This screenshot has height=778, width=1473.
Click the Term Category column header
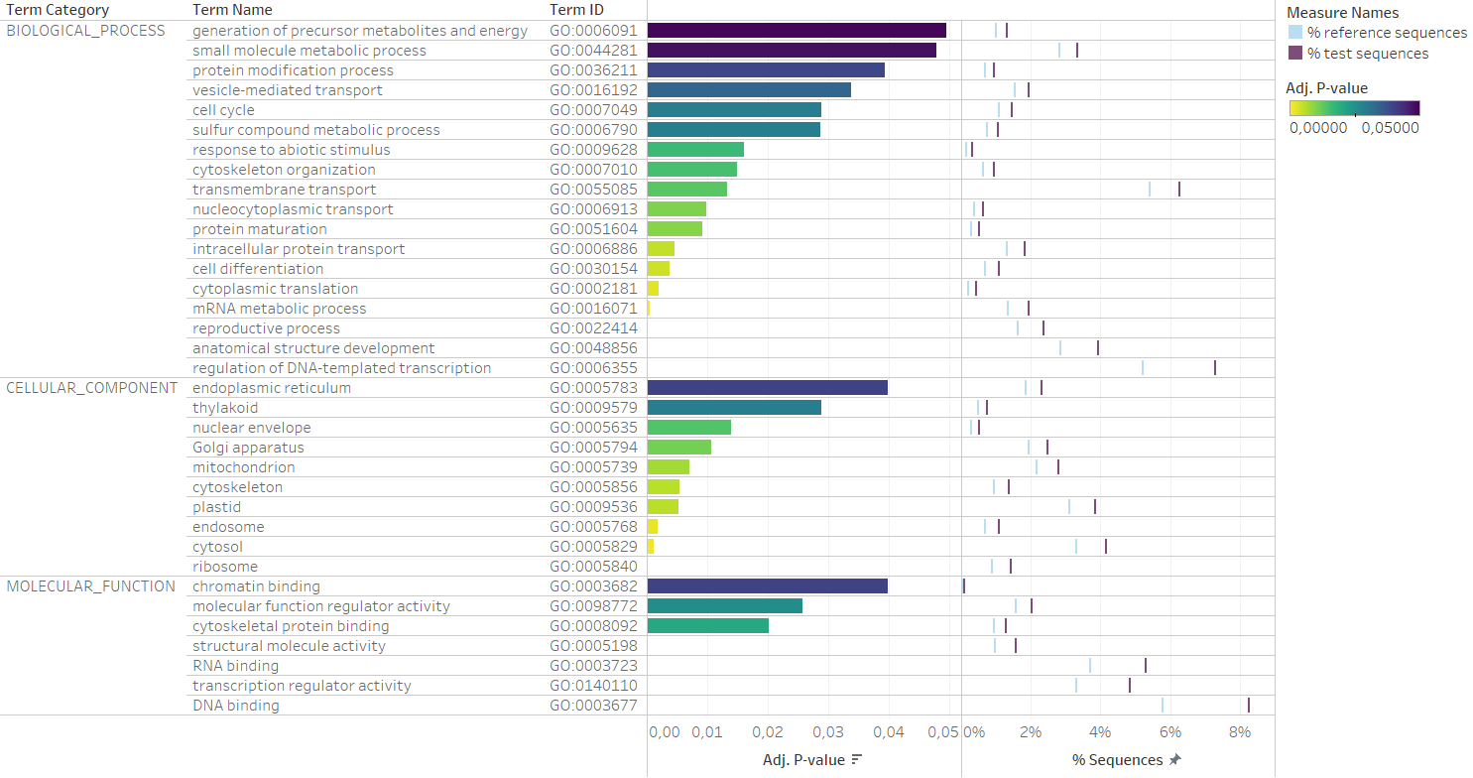click(x=58, y=10)
